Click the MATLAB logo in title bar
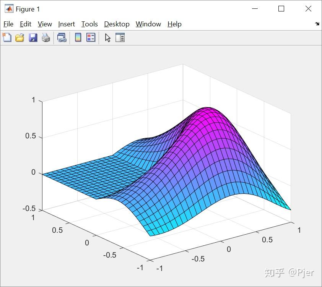This screenshot has width=322, height=287. point(9,9)
